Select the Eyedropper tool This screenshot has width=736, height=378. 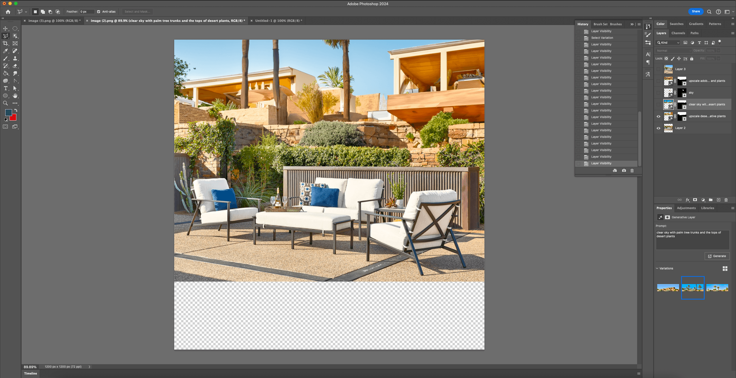(x=5, y=51)
